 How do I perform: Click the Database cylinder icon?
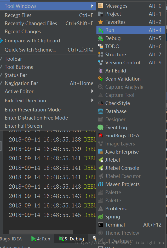pos(100,111)
